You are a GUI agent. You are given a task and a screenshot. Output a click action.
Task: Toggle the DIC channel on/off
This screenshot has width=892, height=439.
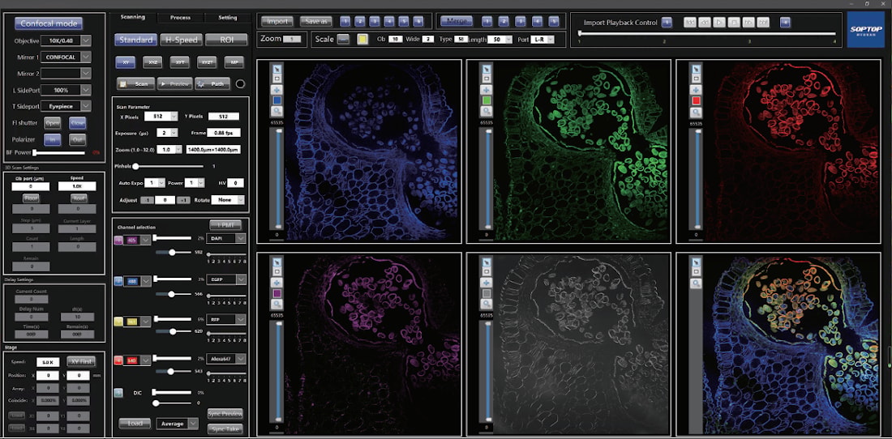(x=118, y=393)
